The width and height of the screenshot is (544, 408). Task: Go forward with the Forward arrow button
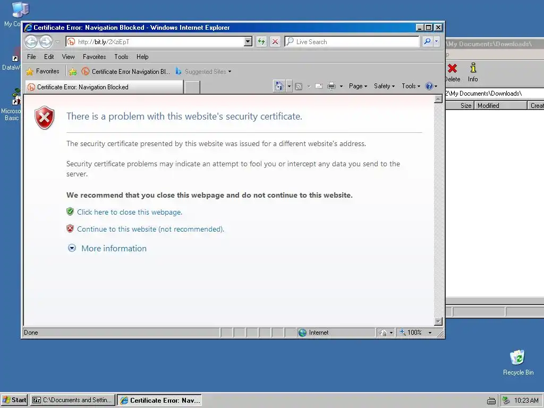click(x=46, y=42)
